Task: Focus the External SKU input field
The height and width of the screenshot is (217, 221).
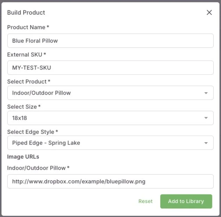Action: (110, 68)
